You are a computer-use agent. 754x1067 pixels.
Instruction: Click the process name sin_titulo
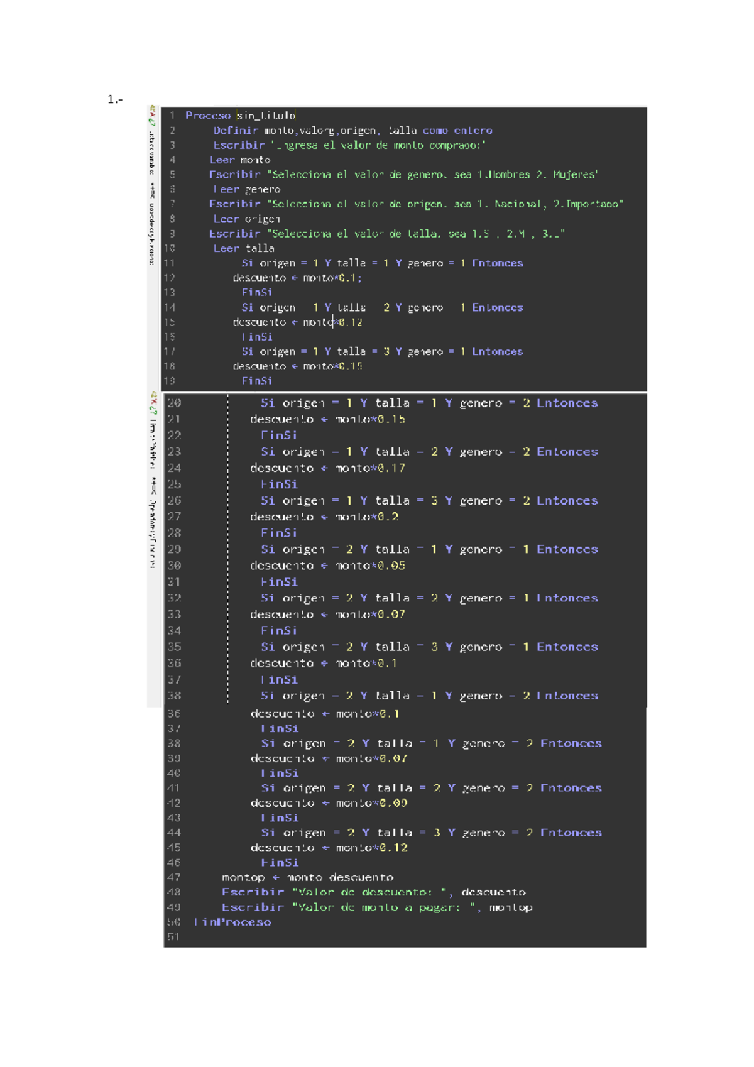click(x=266, y=116)
